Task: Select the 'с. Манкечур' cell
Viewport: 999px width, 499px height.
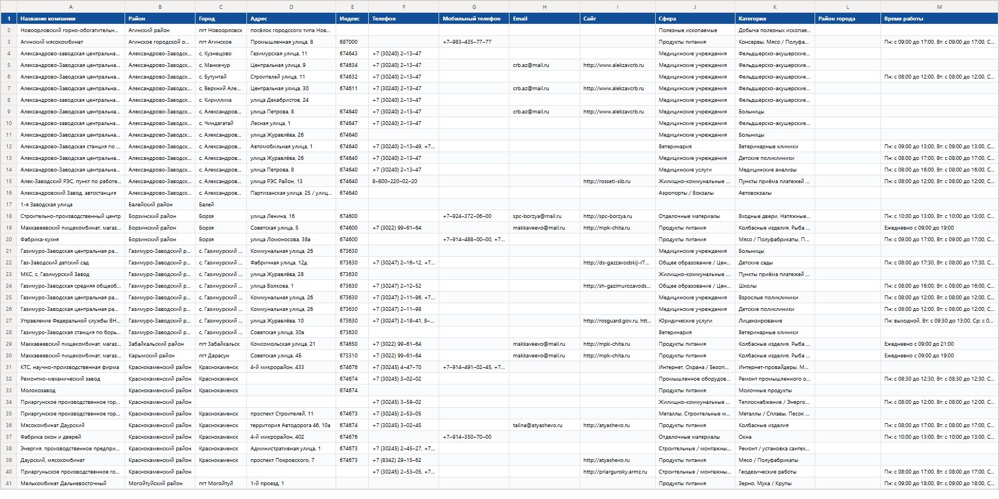Action: 221,65
